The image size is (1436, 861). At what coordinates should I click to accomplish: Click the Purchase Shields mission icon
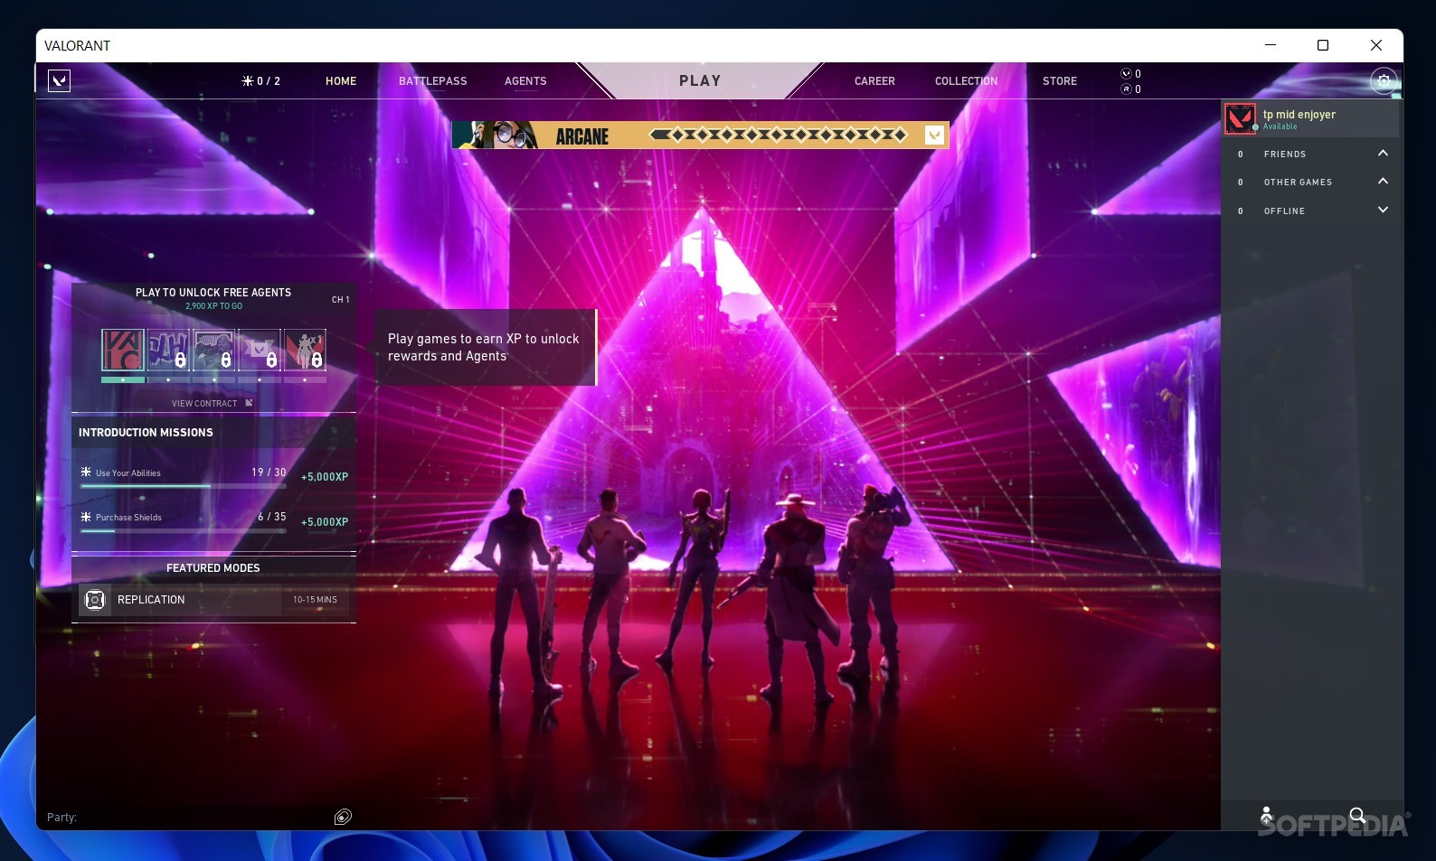coord(86,517)
